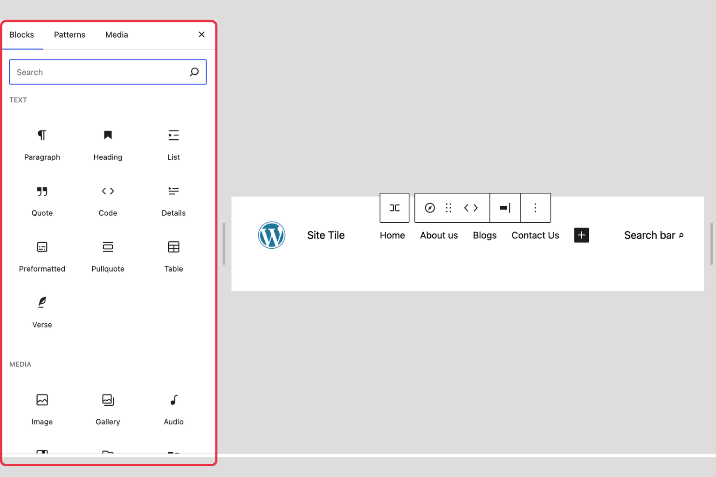Open the block options three-dot menu
Viewport: 716px width, 477px height.
coord(535,208)
